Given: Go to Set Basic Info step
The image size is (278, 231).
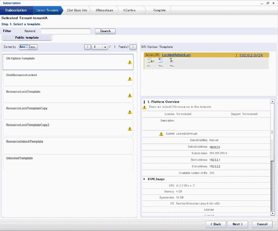Looking at the screenshot, I should (x=77, y=10).
